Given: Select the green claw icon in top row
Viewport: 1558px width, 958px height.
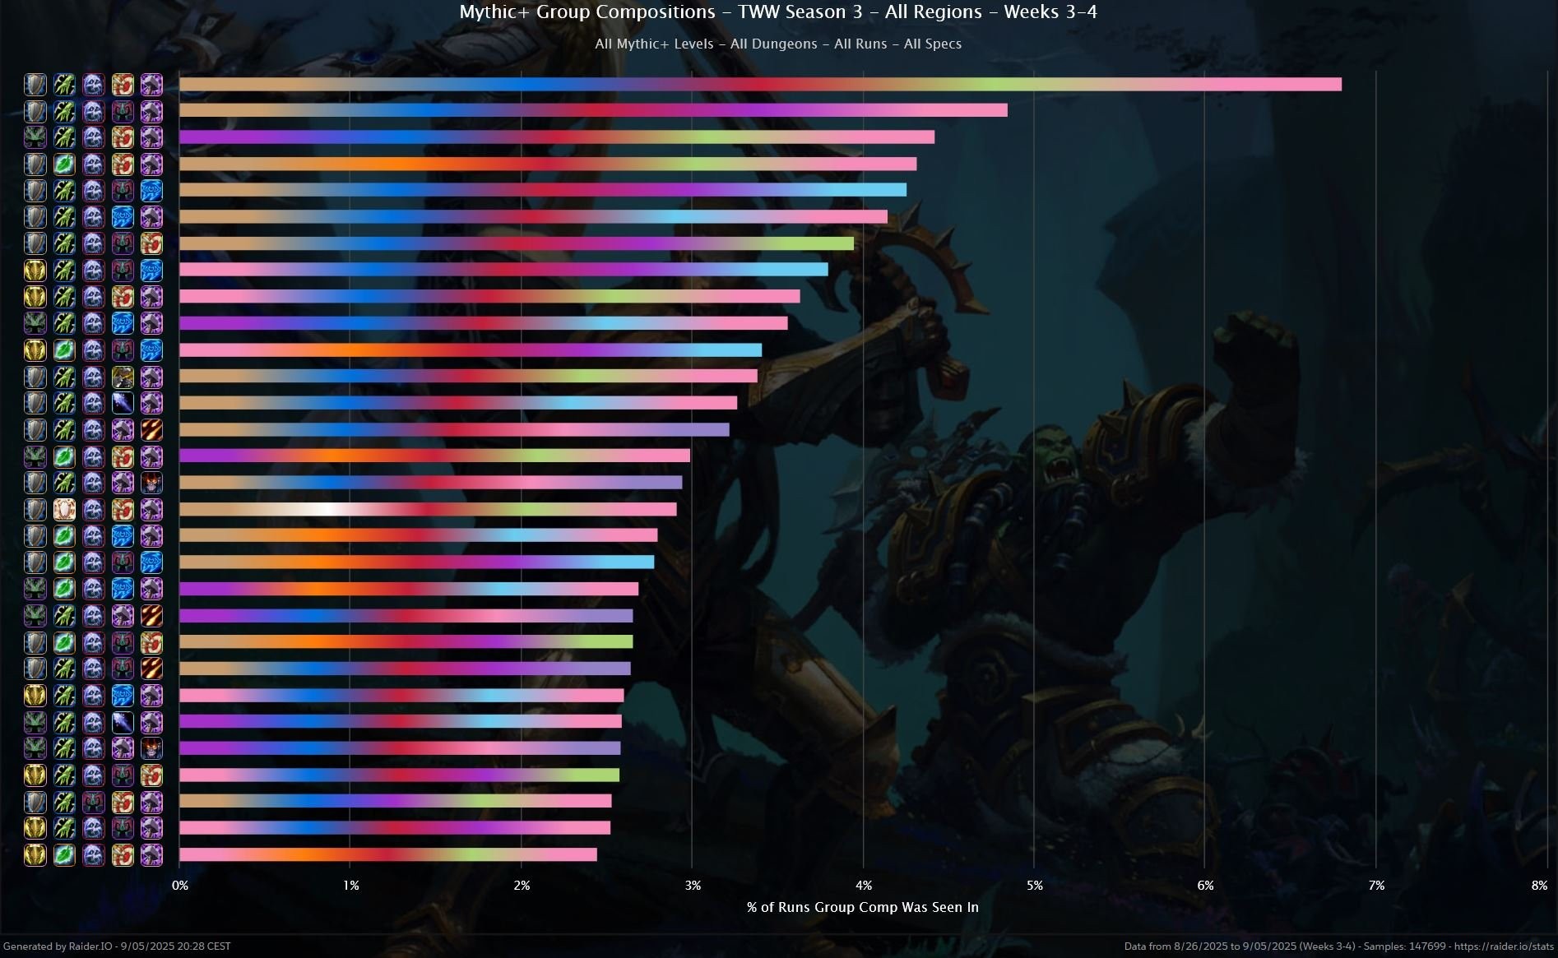Looking at the screenshot, I should [x=64, y=85].
